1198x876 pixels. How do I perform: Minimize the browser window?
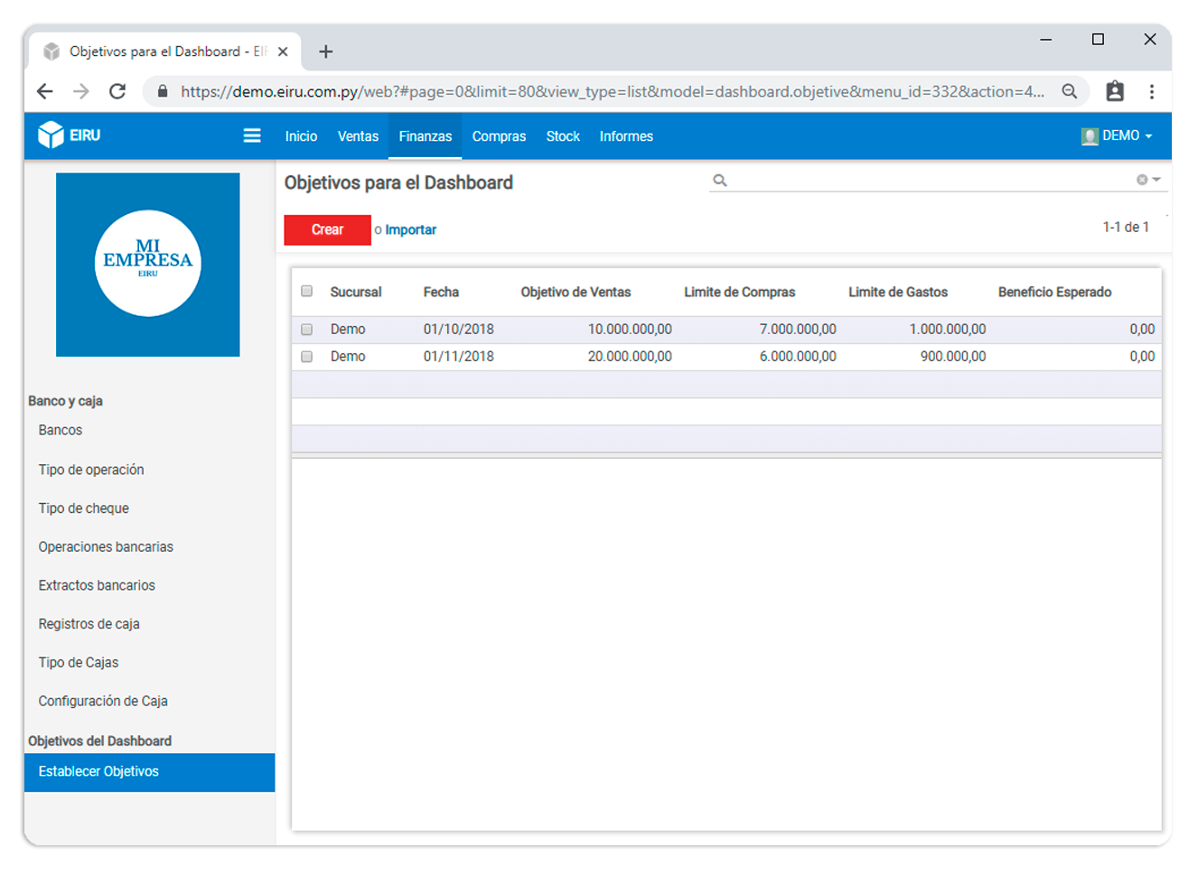[1046, 40]
